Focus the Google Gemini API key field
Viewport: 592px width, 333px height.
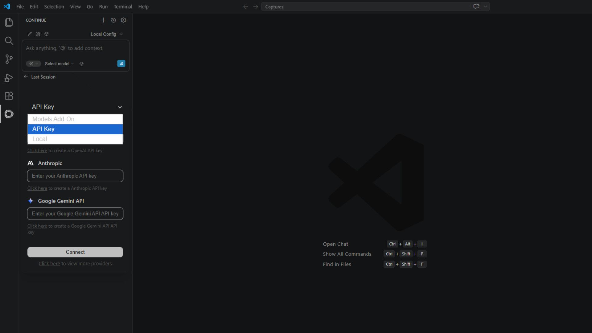[x=75, y=213]
